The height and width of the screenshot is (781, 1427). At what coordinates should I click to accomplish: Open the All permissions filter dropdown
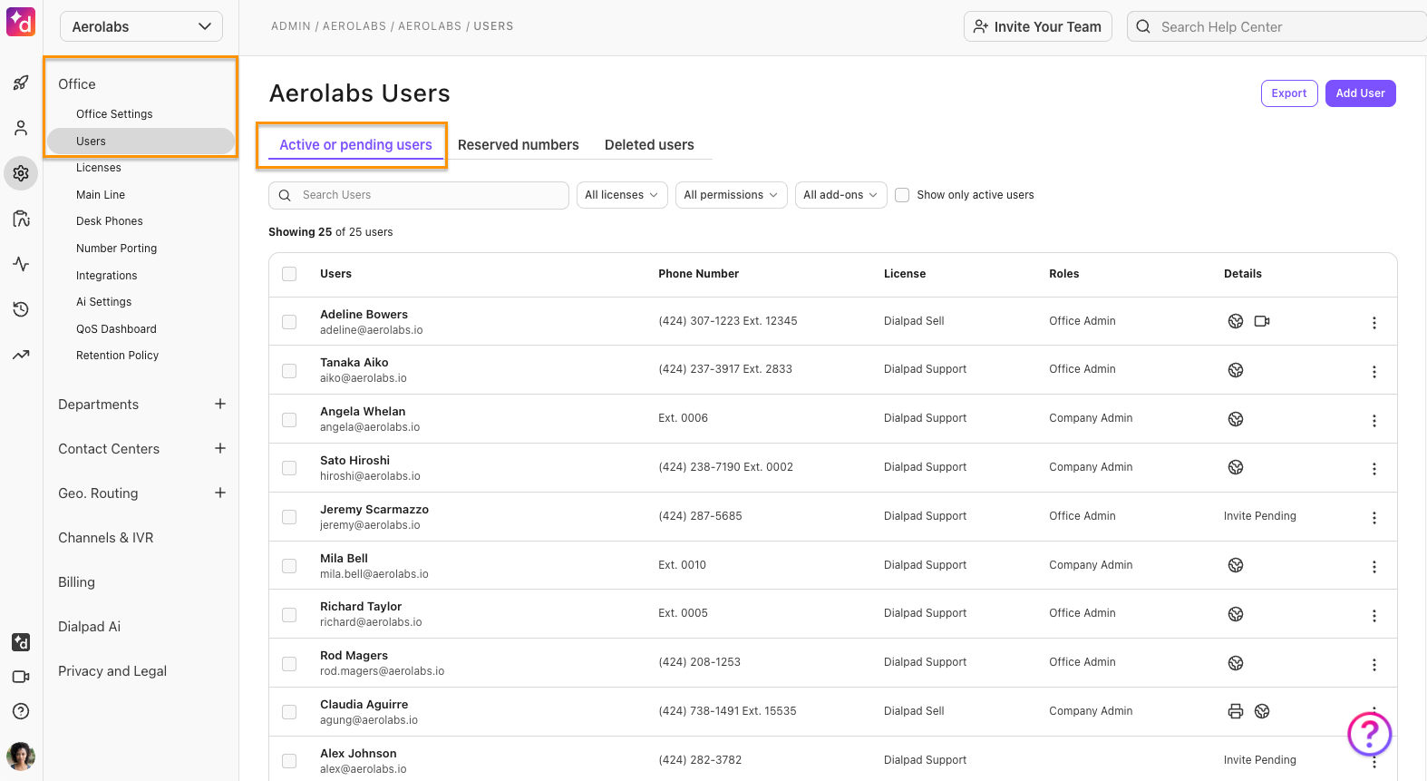pyautogui.click(x=731, y=195)
